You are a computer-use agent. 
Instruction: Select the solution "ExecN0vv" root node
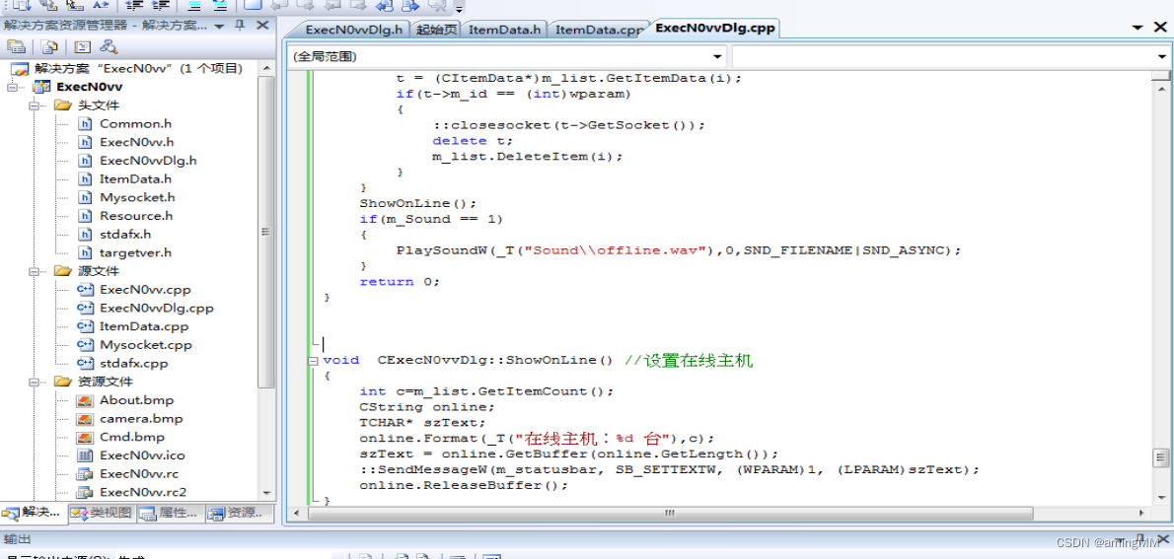point(138,68)
